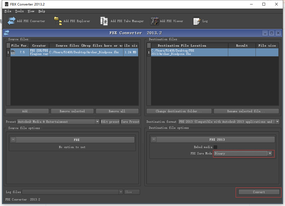Screen dimensions: 285x206
Task: Click Edit preset button
Action: 110,122
